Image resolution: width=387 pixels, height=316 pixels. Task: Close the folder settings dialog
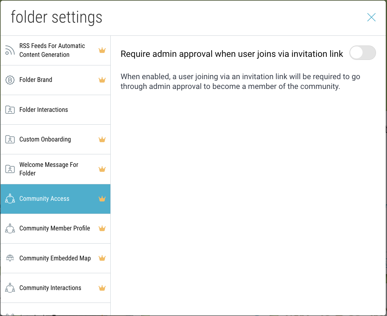point(371,17)
